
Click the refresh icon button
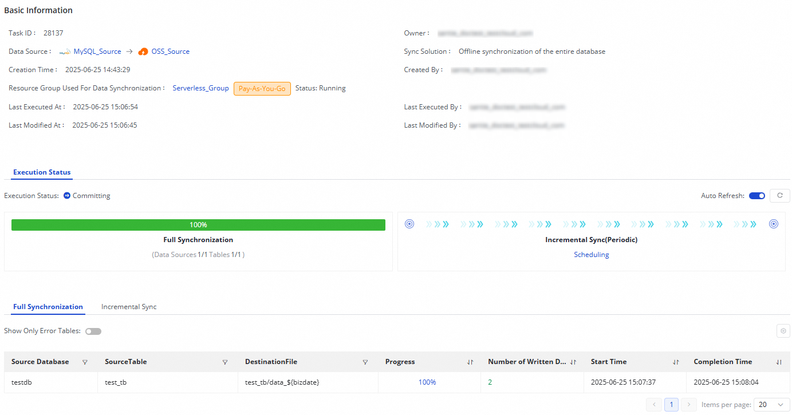pyautogui.click(x=779, y=196)
